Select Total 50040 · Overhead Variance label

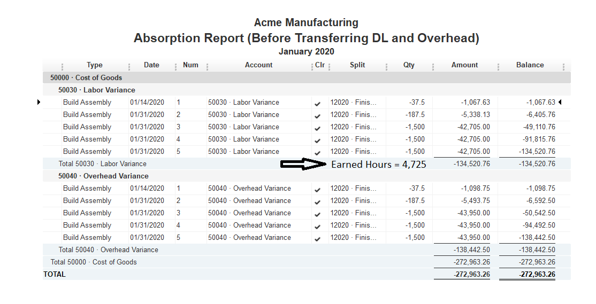(x=108, y=250)
